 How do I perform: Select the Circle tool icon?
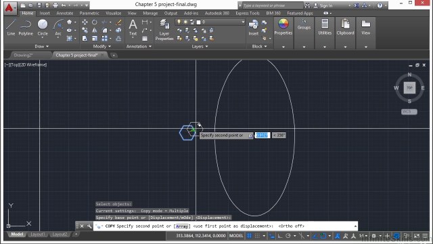point(43,24)
